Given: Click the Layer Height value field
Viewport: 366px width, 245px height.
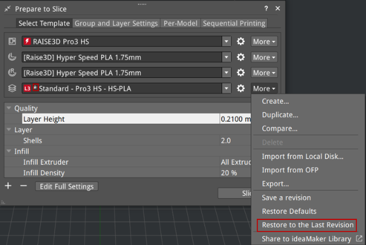Looking at the screenshot, I should pos(235,119).
